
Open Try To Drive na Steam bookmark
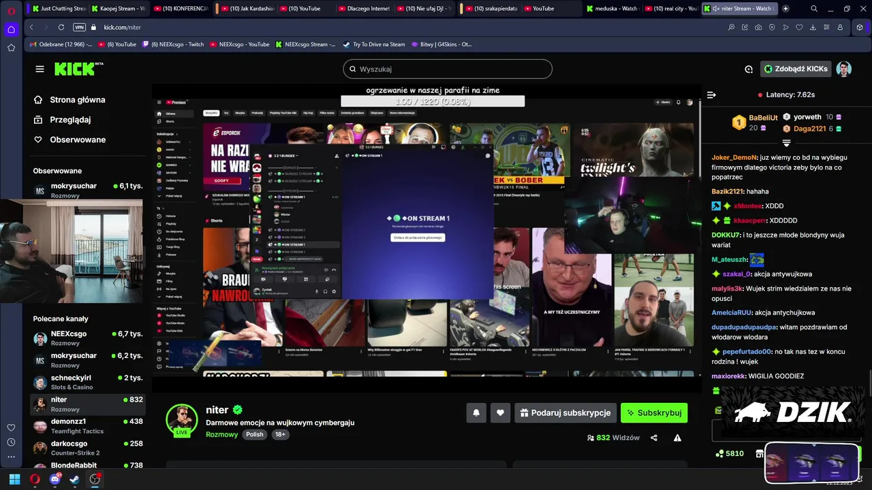[373, 44]
